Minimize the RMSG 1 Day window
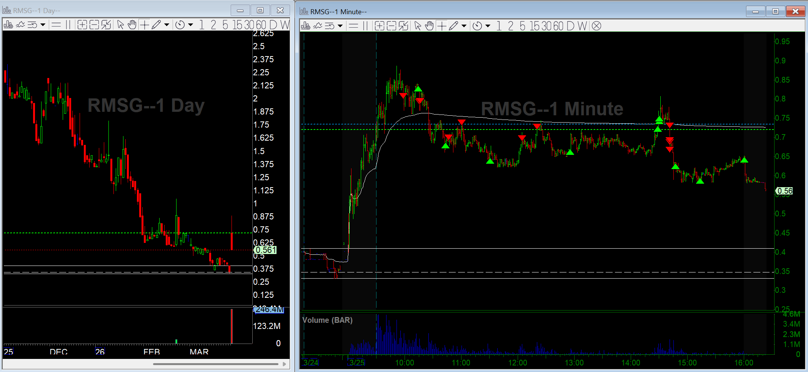The height and width of the screenshot is (372, 808). click(240, 10)
